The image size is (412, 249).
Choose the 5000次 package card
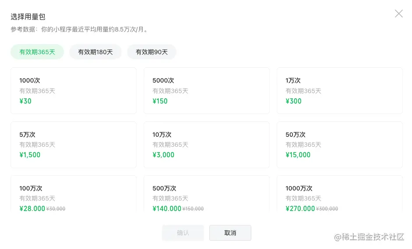206,90
